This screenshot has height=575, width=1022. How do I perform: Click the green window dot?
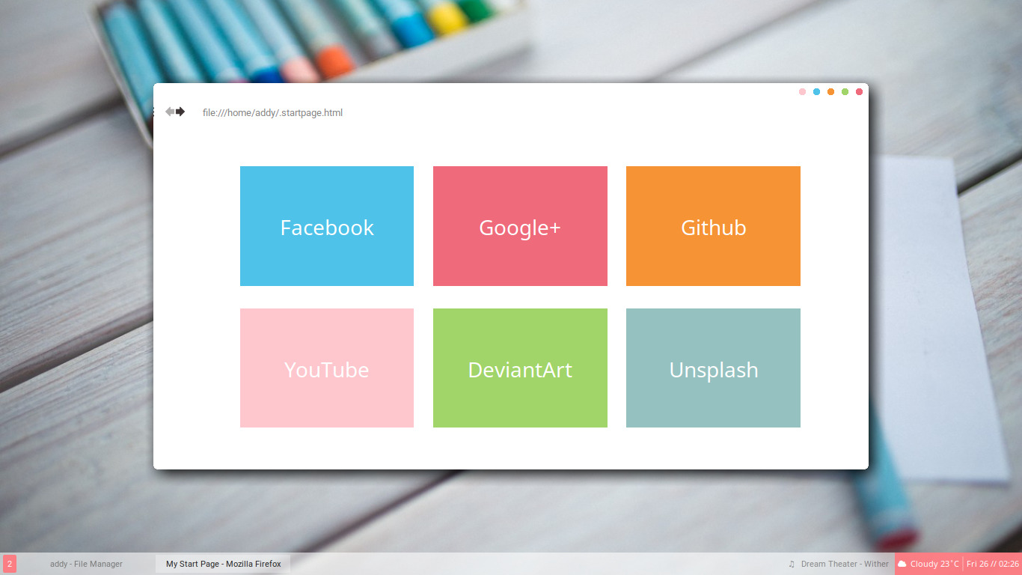[x=845, y=92]
